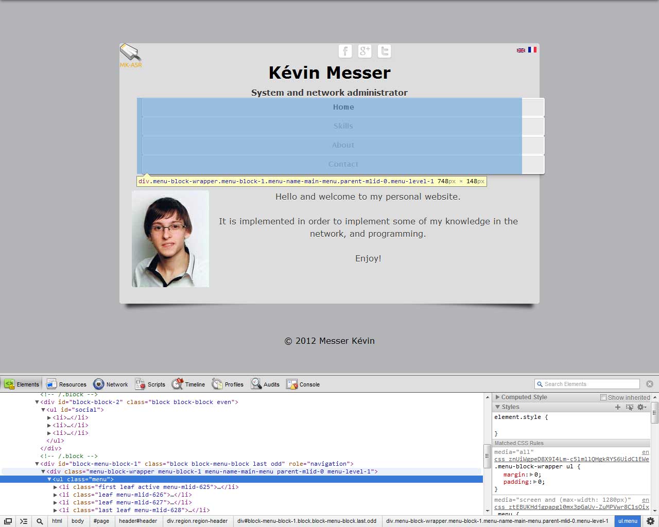The height and width of the screenshot is (527, 659).
Task: Open the Audits panel
Action: point(265,384)
